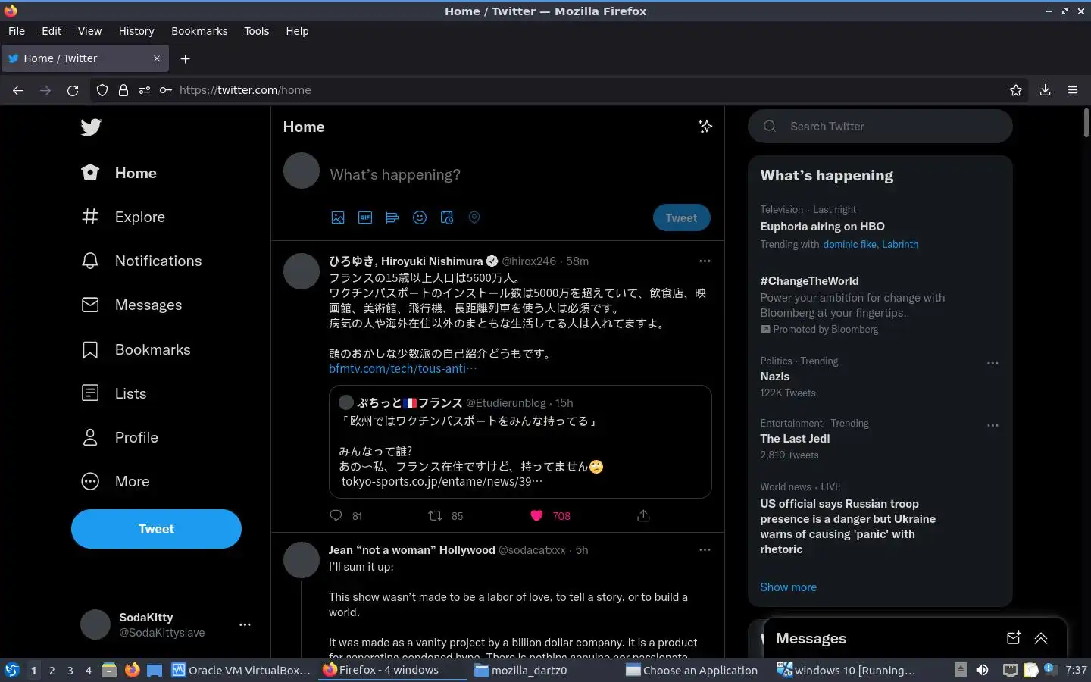Open more options on Jean Hollywood's tweet
Viewport: 1091px width, 682px height.
point(705,549)
